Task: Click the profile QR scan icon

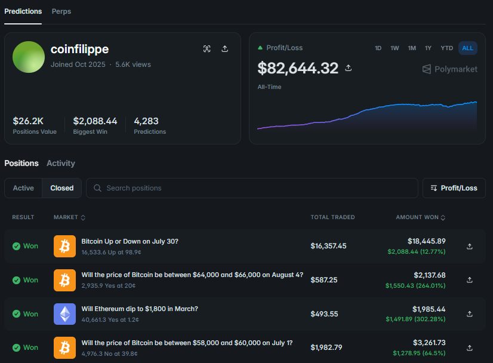Action: click(x=207, y=49)
